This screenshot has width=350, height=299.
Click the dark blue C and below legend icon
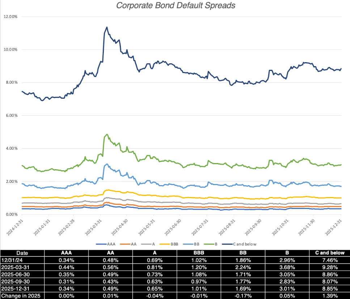227,244
